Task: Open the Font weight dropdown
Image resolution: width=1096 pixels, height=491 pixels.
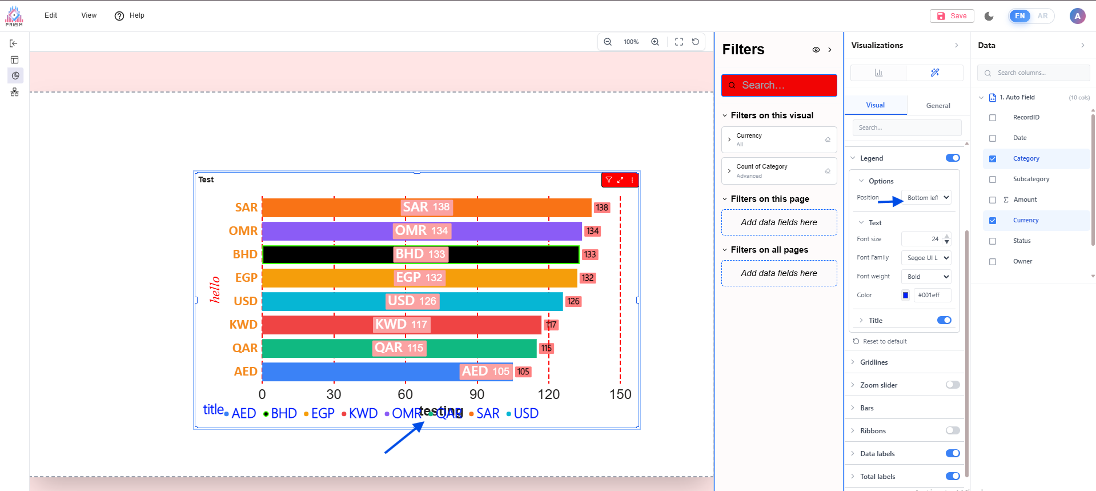Action: click(926, 277)
